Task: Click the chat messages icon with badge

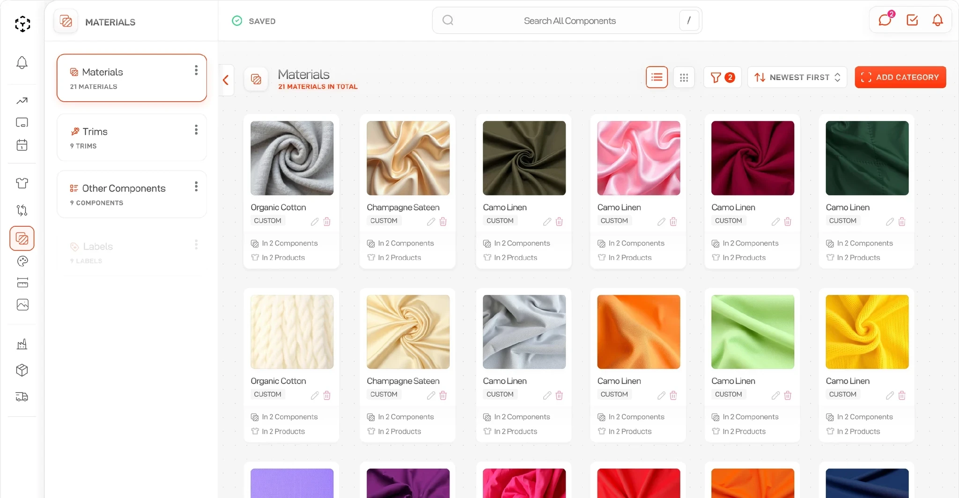Action: pyautogui.click(x=885, y=20)
